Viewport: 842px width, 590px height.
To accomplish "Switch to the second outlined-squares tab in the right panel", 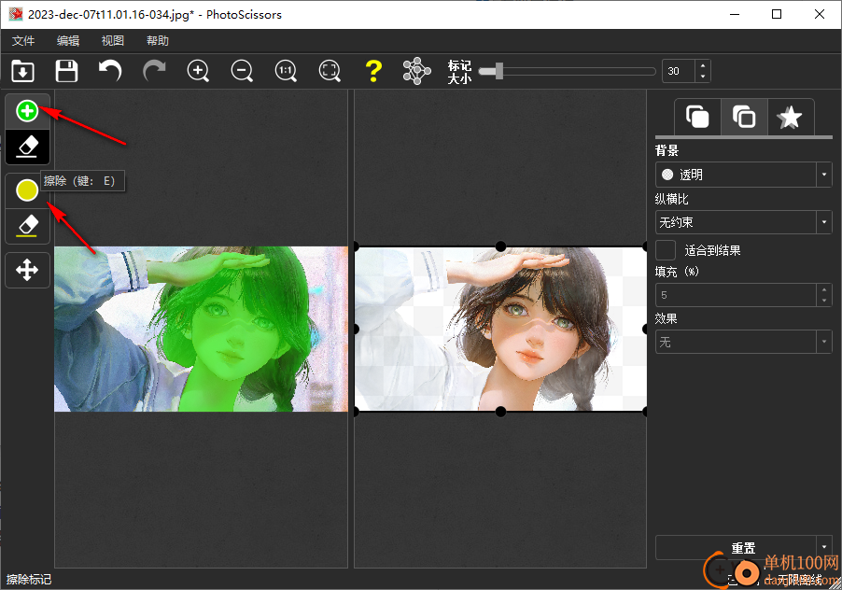I will (744, 117).
